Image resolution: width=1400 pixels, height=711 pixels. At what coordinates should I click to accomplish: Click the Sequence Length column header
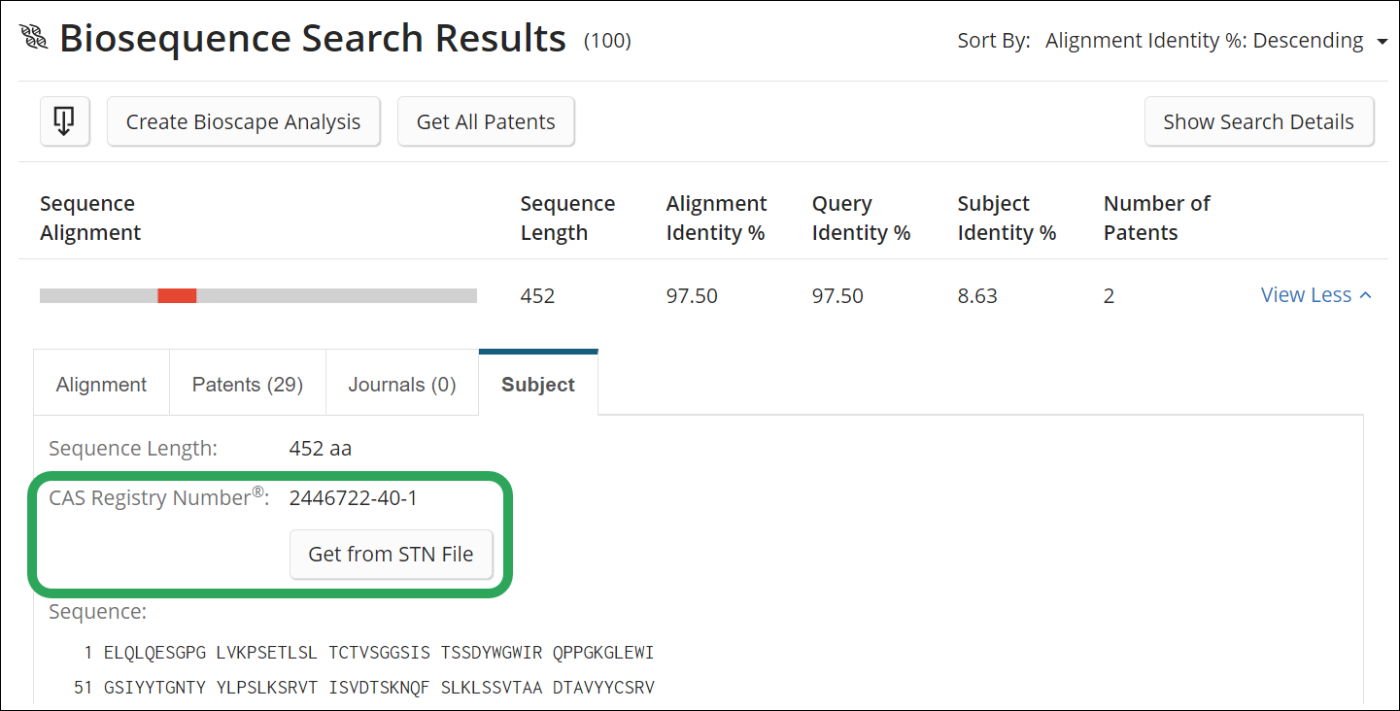click(x=567, y=219)
